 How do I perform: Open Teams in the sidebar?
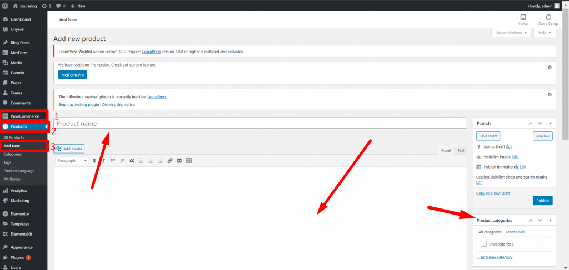click(16, 93)
